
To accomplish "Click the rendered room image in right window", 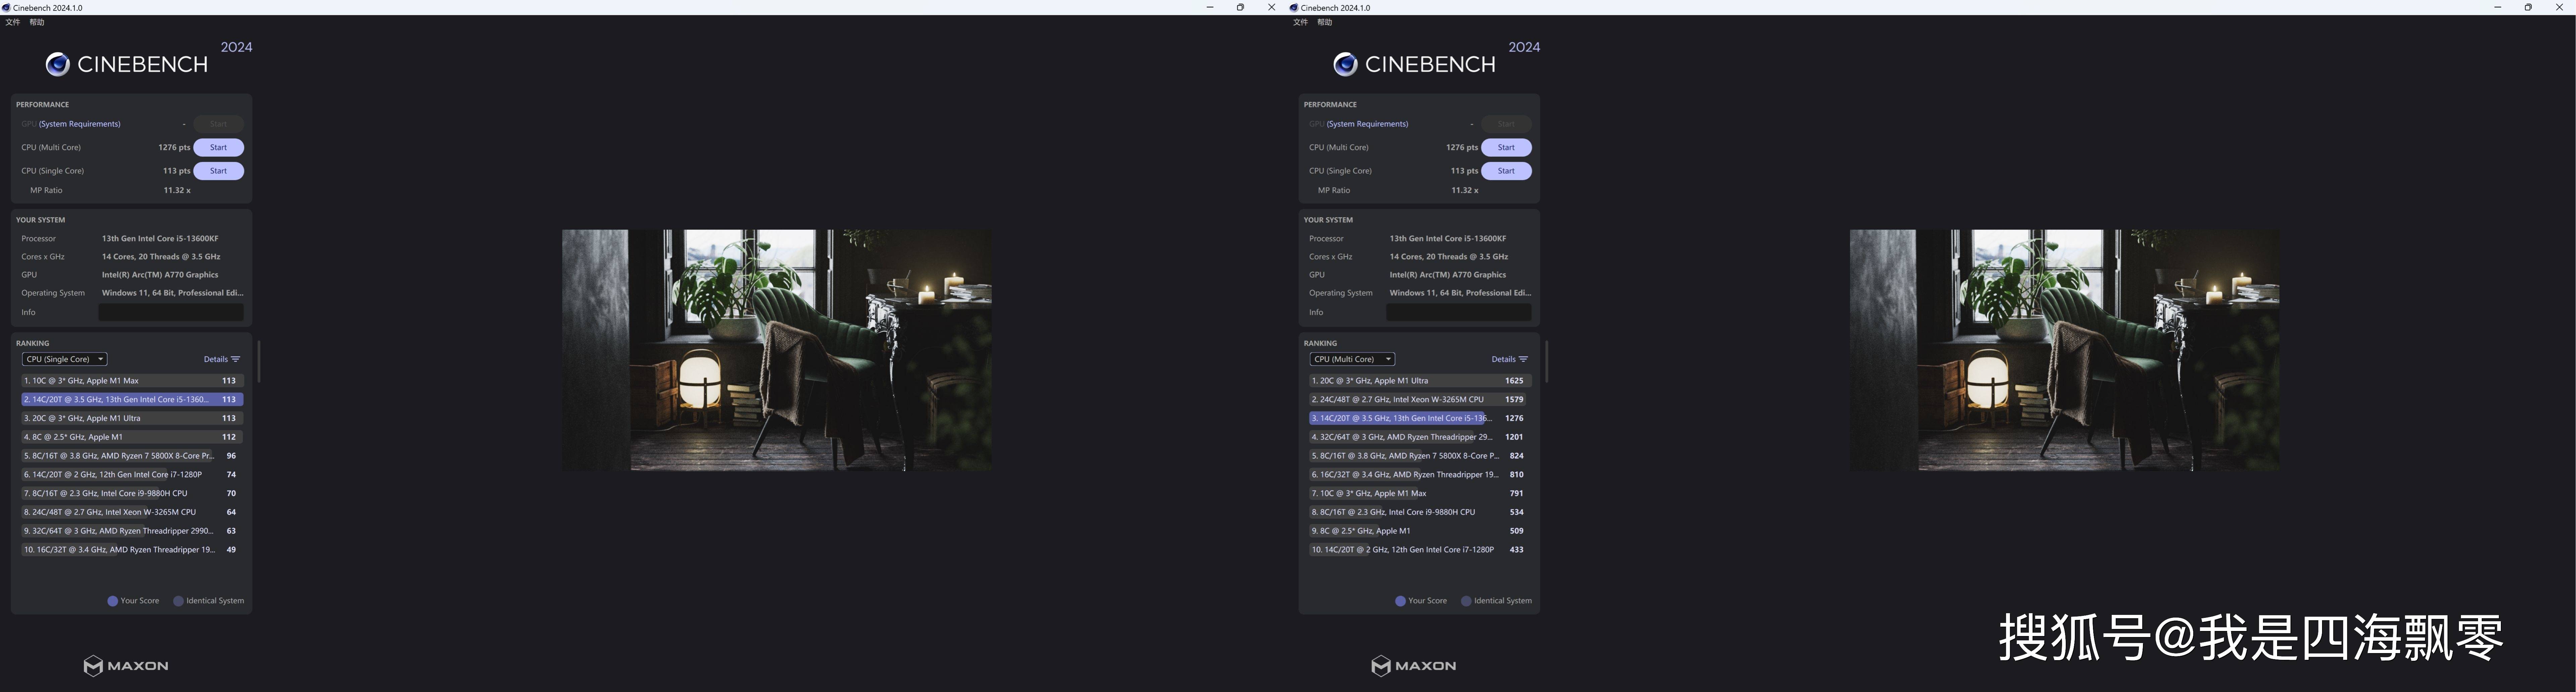I will point(2065,350).
